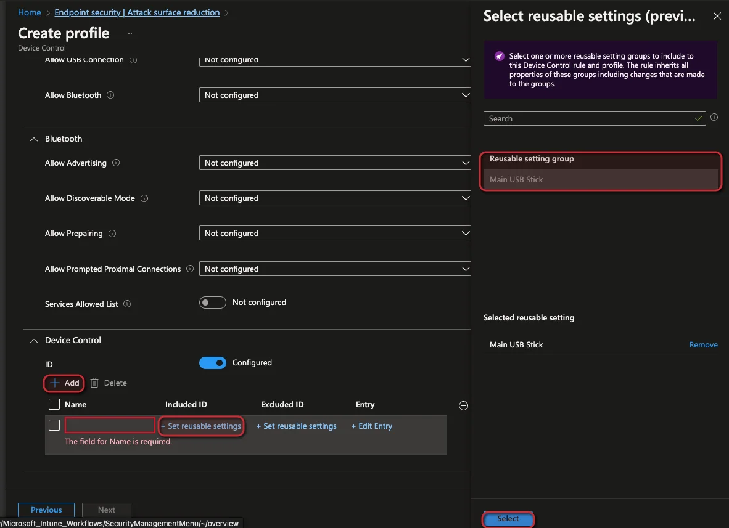
Task: Click the Included ID column header
Action: (x=186, y=405)
